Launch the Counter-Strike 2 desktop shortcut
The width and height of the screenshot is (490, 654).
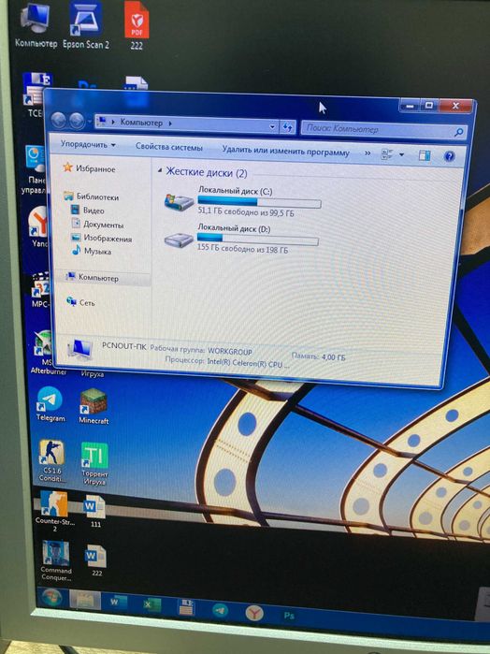(x=54, y=512)
